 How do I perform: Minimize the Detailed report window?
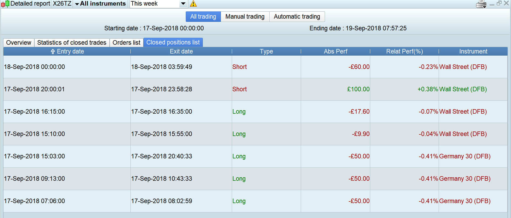pyautogui.click(x=492, y=4)
